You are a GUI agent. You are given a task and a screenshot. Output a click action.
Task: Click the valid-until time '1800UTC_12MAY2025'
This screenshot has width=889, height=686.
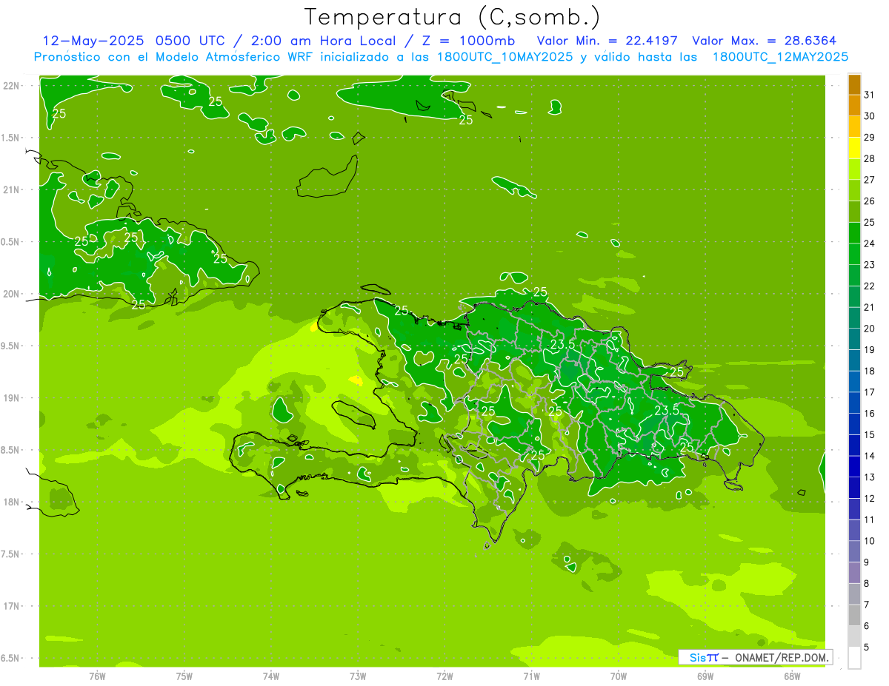coord(781,56)
